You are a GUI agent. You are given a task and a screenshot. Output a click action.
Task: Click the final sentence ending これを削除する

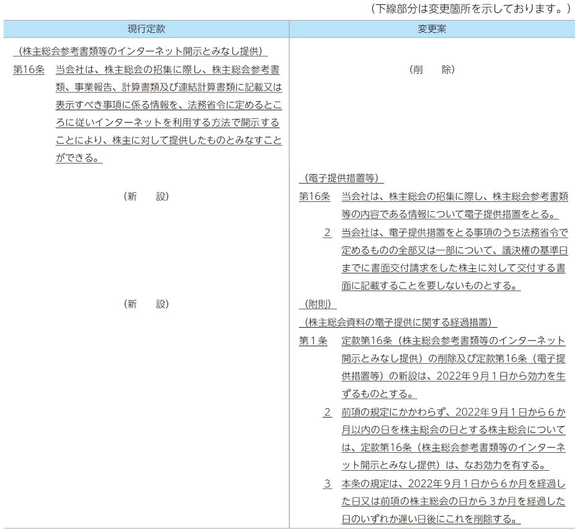click(429, 519)
